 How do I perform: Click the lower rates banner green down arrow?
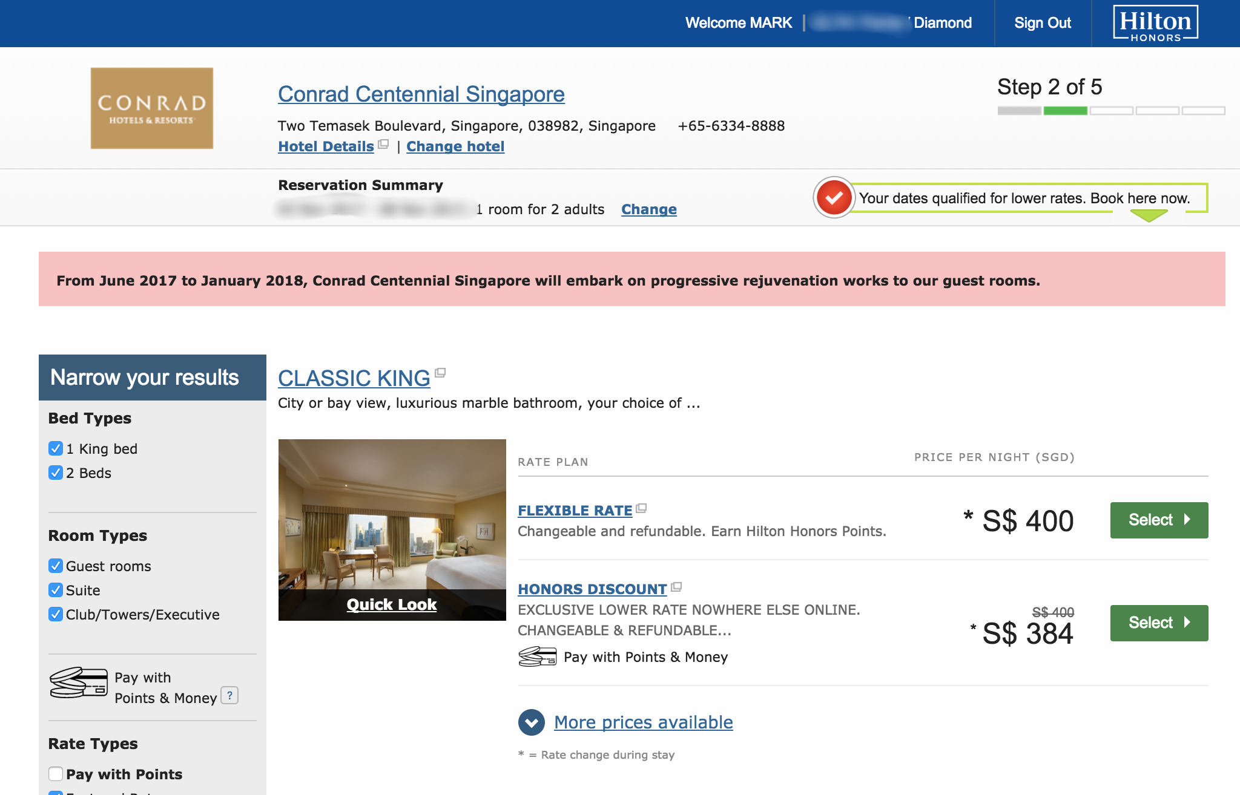pyautogui.click(x=1149, y=215)
